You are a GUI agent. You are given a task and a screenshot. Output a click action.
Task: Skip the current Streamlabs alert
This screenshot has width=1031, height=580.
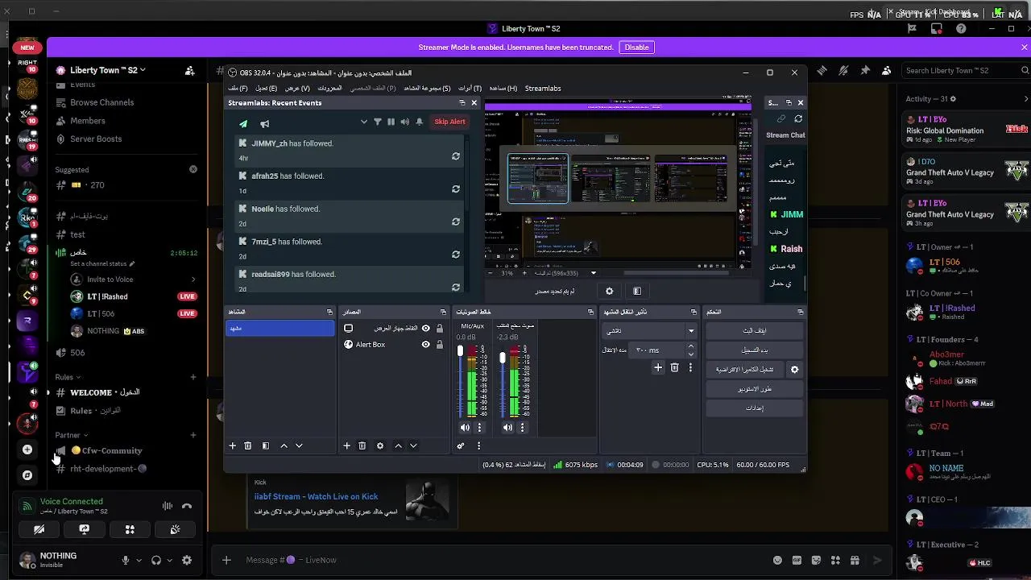point(449,122)
